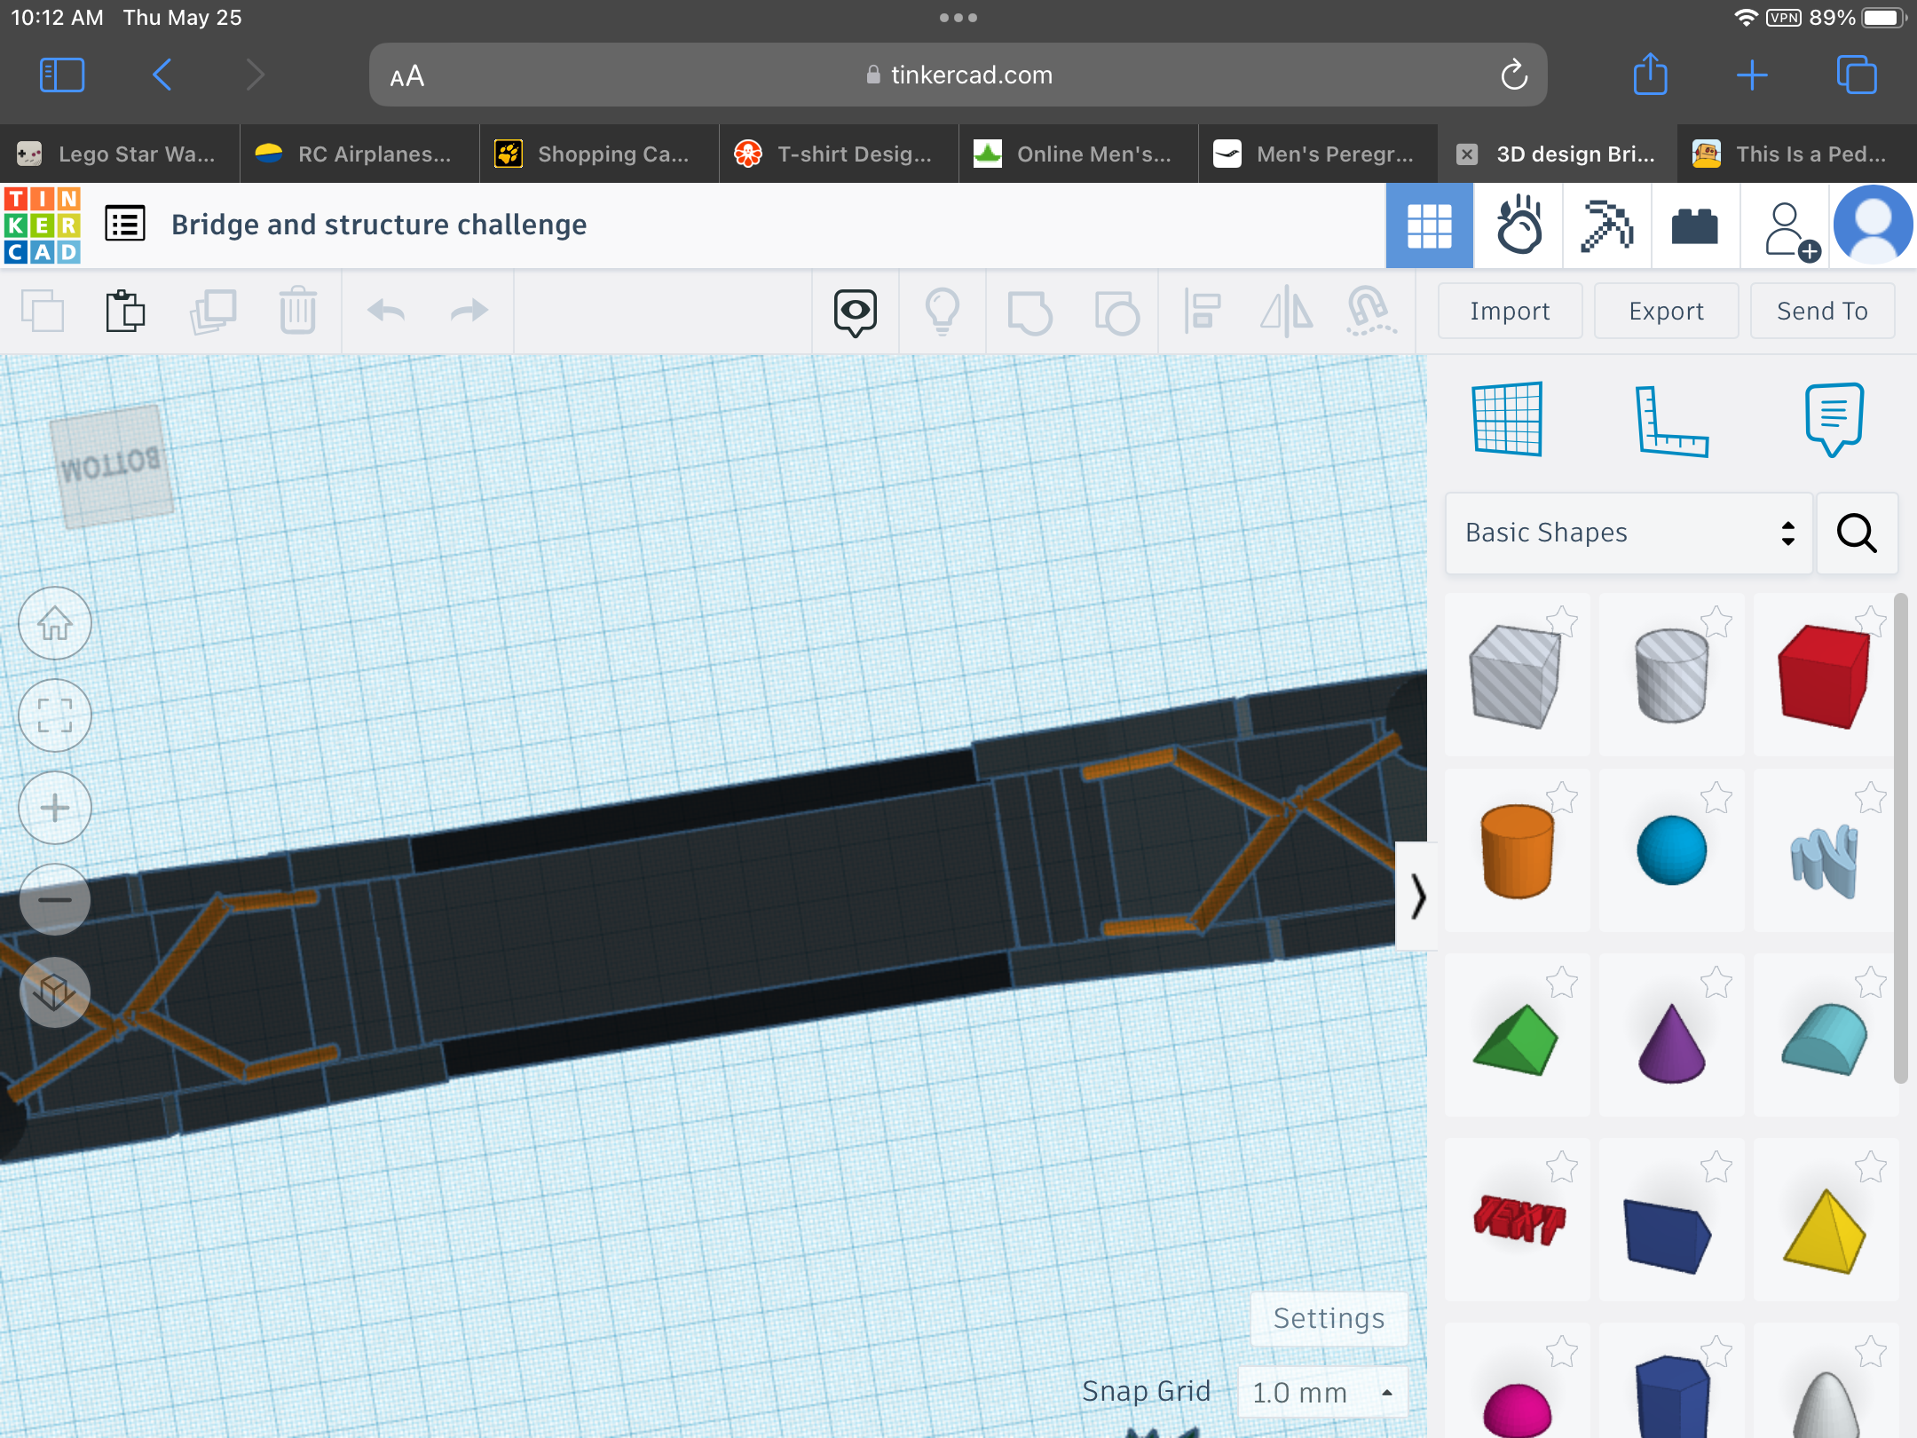
Task: Click the Mirror tool icon
Action: [1287, 312]
